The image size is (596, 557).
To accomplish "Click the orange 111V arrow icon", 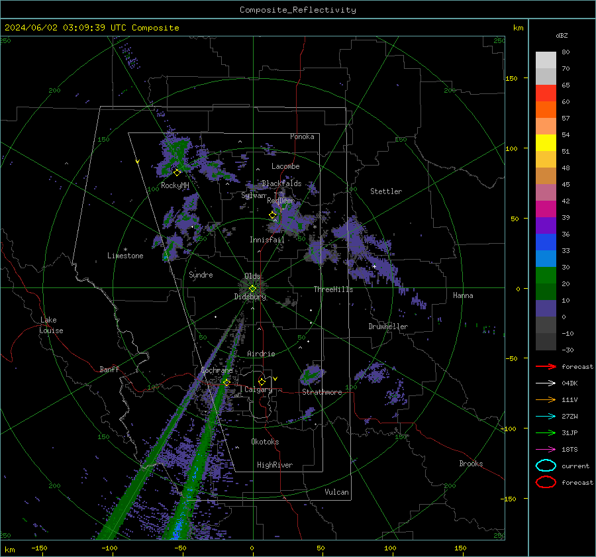I will click(546, 399).
